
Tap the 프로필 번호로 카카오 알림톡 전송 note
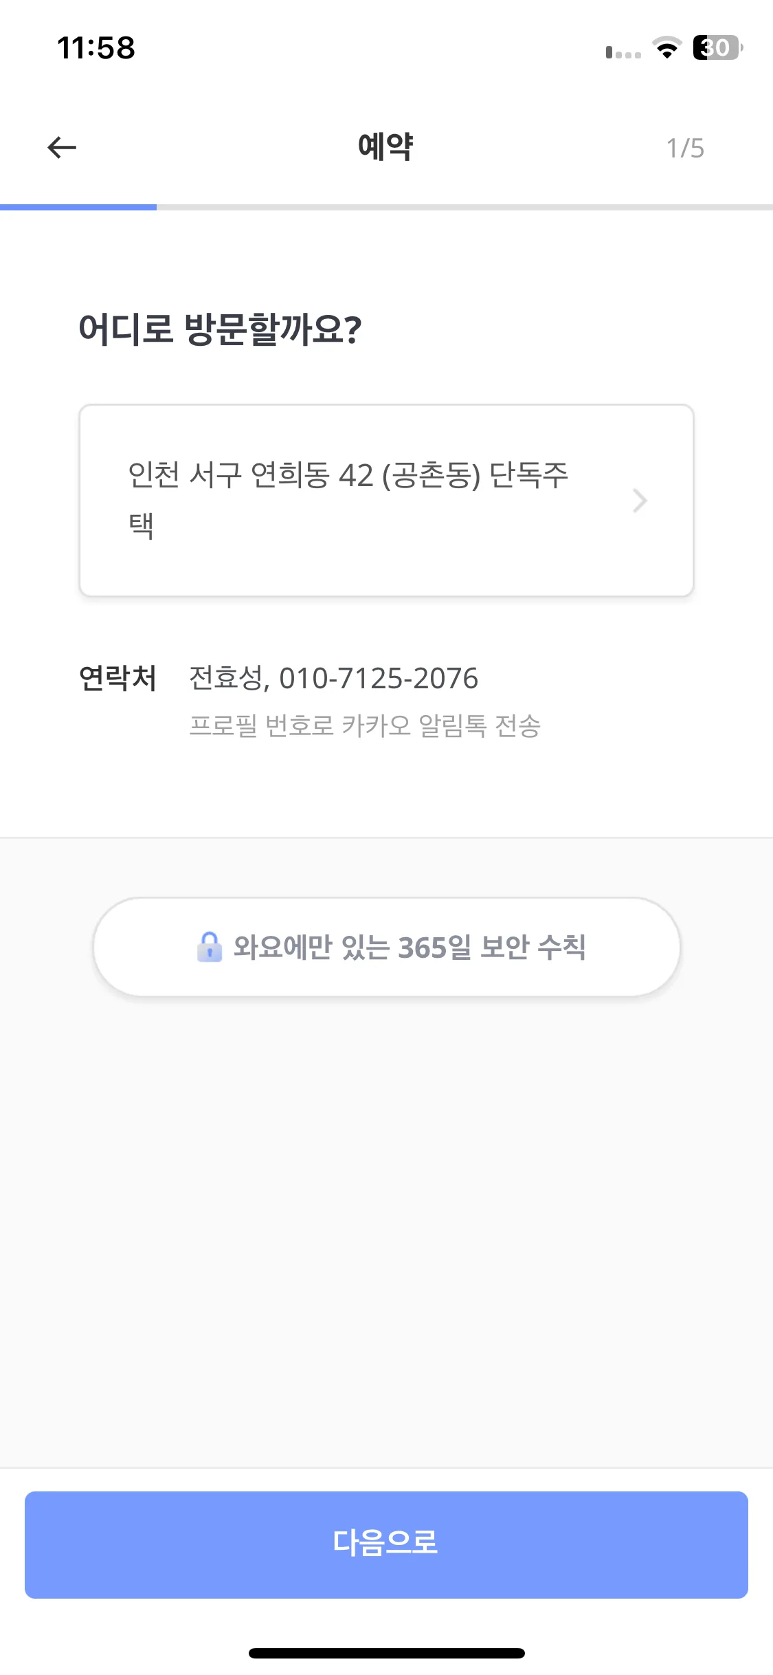click(x=365, y=725)
